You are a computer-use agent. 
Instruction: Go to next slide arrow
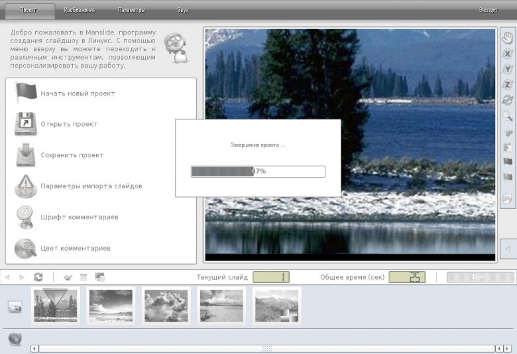[22, 277]
